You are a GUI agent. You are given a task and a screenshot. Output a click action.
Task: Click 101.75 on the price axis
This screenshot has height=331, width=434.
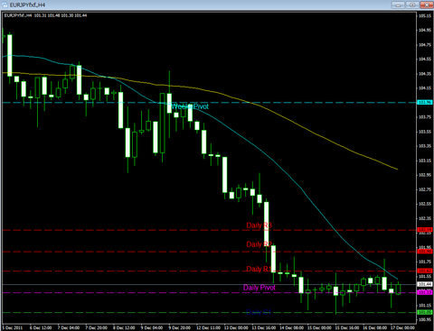(x=425, y=262)
